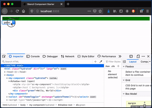Click the browser back arrow button
152x108 pixels.
[5, 11]
